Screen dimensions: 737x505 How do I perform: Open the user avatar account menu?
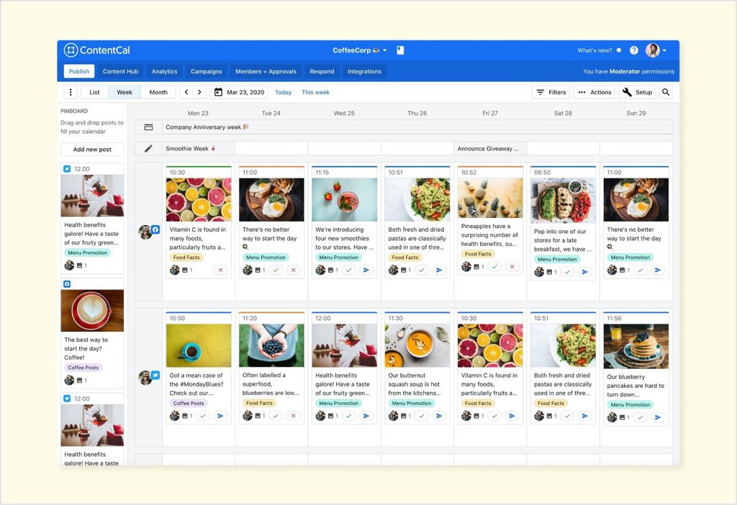tap(656, 50)
